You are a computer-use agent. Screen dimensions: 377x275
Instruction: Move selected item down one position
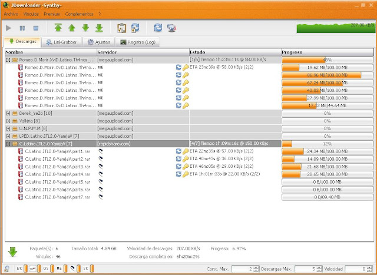[x=85, y=28]
